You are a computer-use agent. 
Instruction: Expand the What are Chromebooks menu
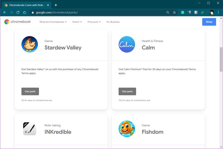coord(53,22)
